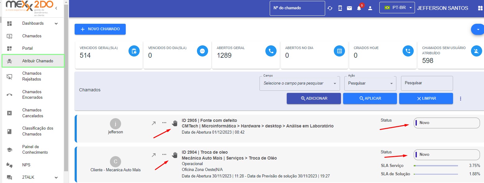Collapse the sidebar using the chevron arrow
Screen dimensions: 484x183
(56, 8)
